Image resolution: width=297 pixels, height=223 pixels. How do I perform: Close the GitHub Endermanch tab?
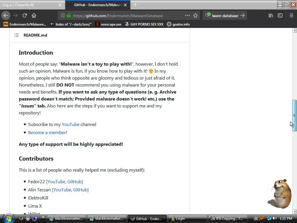point(125,5)
